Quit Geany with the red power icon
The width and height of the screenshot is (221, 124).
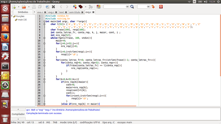pyautogui.click(x=161, y=7)
